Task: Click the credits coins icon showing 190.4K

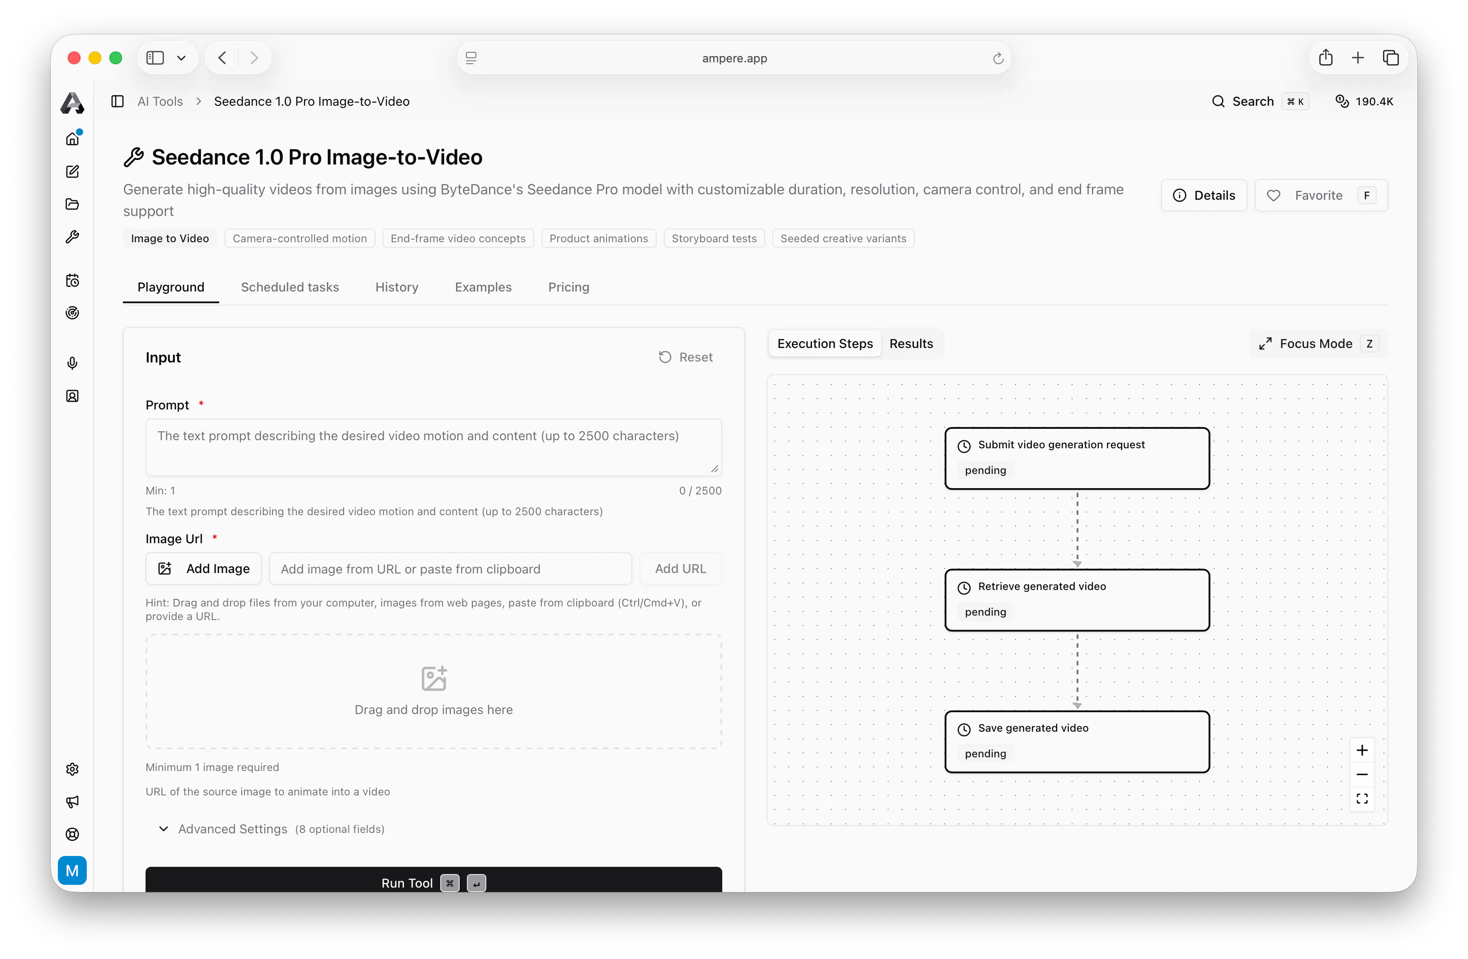Action: (1341, 101)
